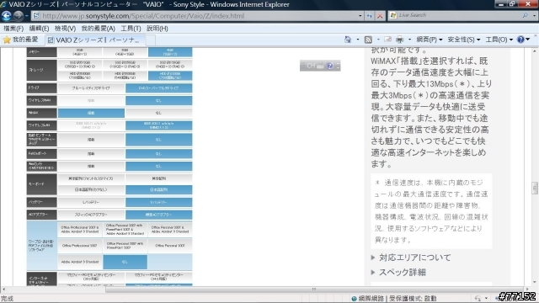Image resolution: width=539 pixels, height=303 pixels.
Task: Click the Read Mail icon
Action: pos(387,40)
